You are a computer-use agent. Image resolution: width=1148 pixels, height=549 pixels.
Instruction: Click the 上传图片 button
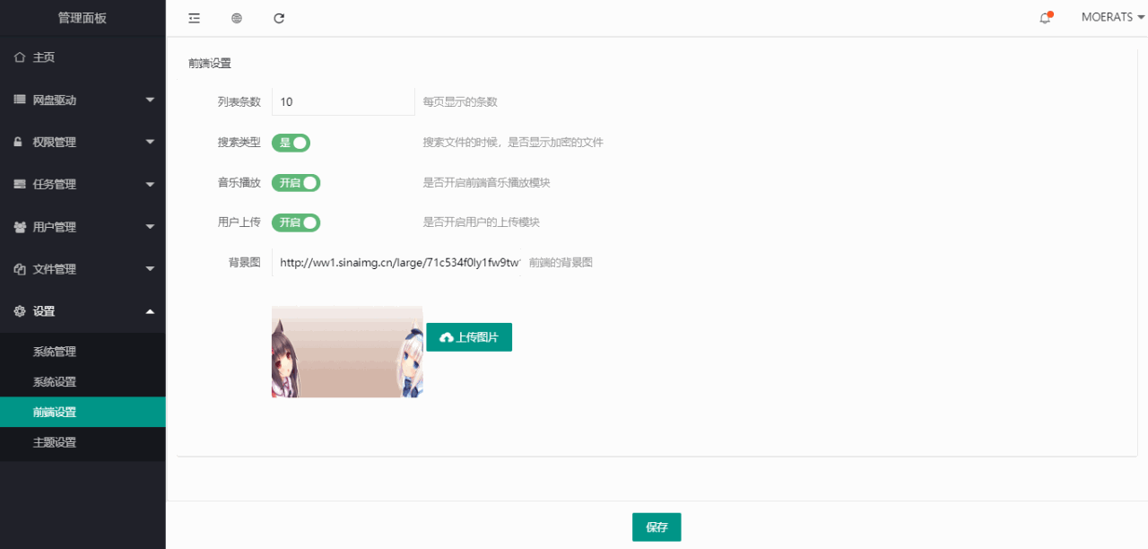pos(469,337)
